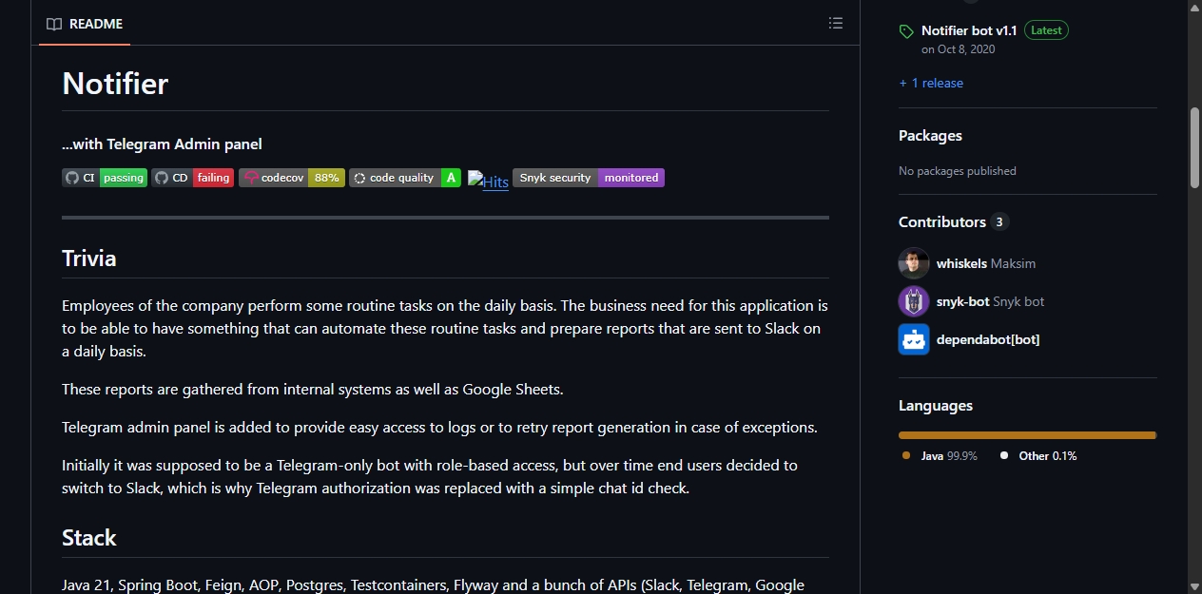Click the Java language progress bar
The width and height of the screenshot is (1202, 594).
[1027, 435]
